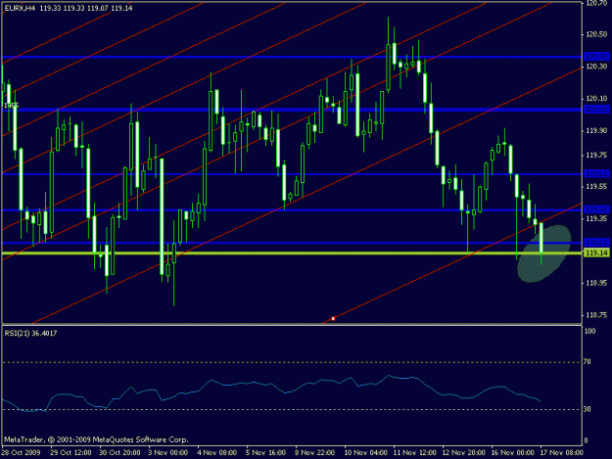Click the 119.55 price axis label
This screenshot has width=612, height=459.
[596, 187]
